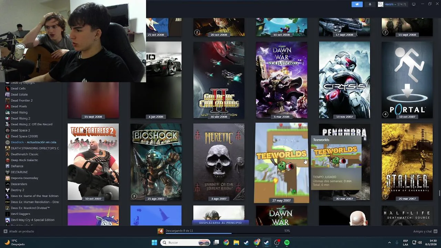Click the Devil Daggers game icon

pos(8,214)
